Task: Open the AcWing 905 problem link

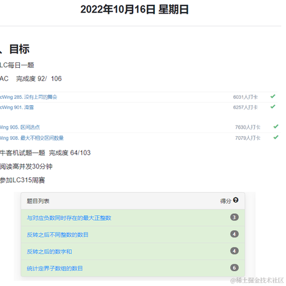Action: click(x=20, y=127)
